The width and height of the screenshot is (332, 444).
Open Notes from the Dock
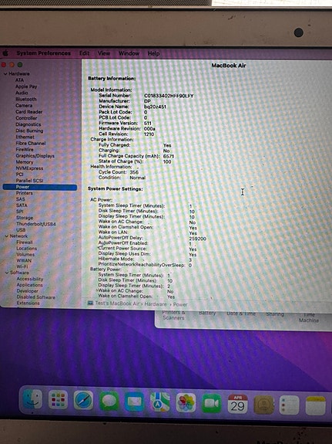(x=316, y=405)
